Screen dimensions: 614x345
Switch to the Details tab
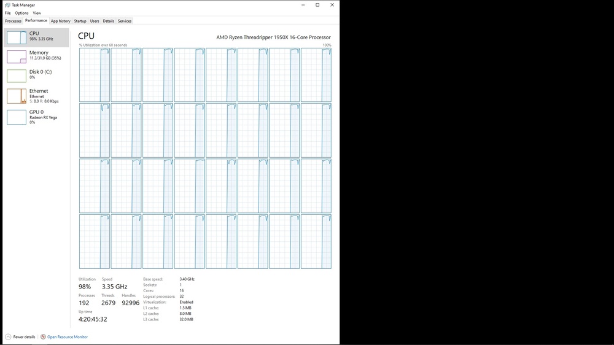[x=108, y=21]
